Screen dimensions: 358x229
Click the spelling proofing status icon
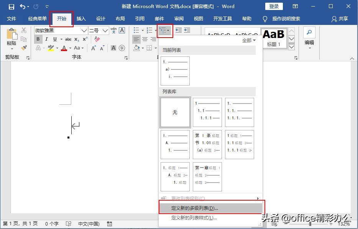(x=68, y=224)
